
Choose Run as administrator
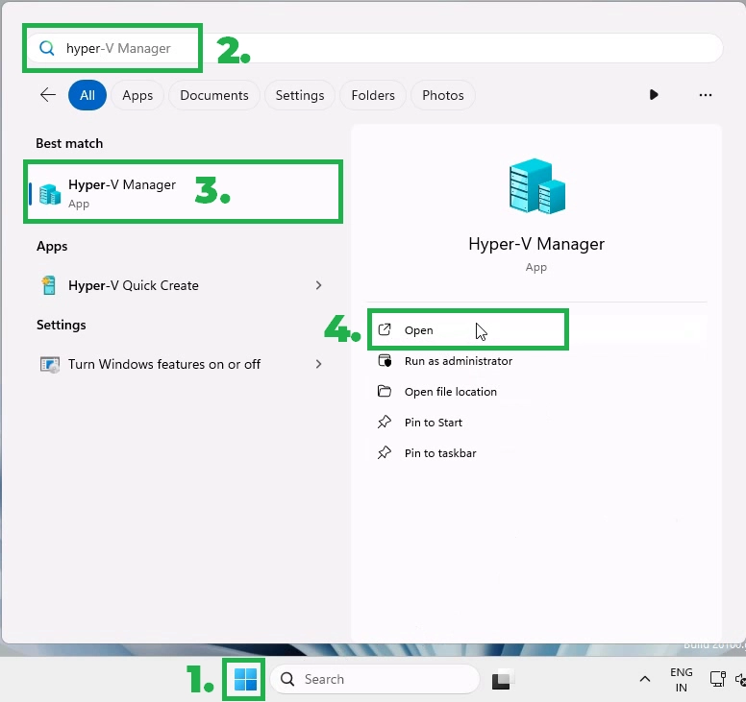point(458,361)
